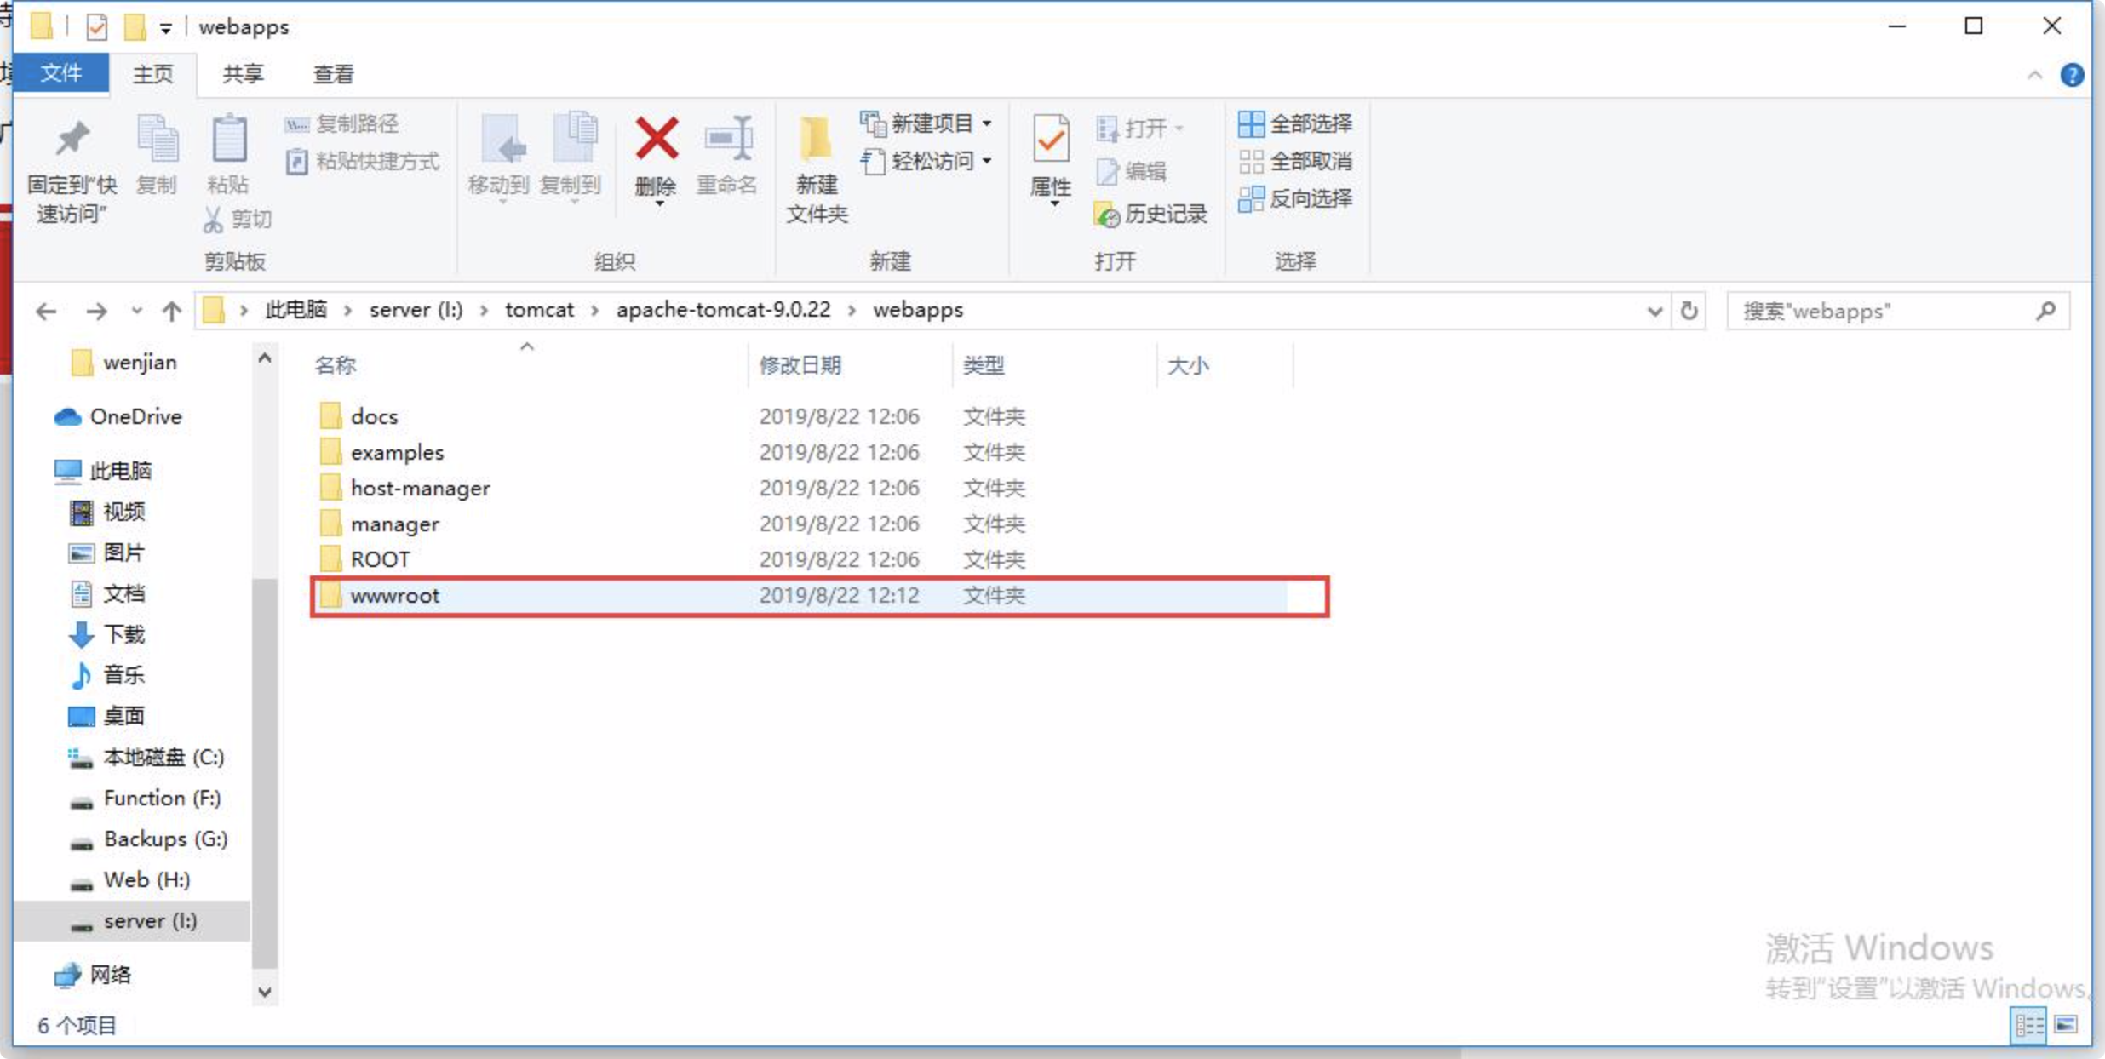
Task: Sort by the Size (大小) column
Action: 1189,366
